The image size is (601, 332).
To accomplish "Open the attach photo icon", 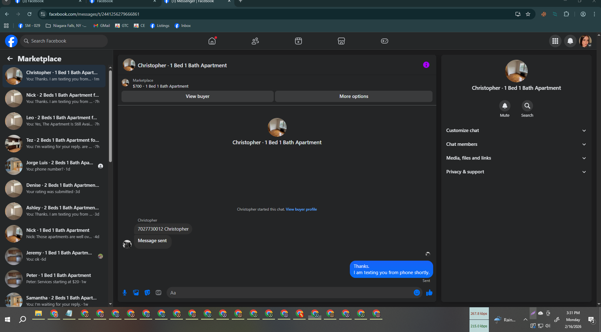I will click(x=136, y=293).
